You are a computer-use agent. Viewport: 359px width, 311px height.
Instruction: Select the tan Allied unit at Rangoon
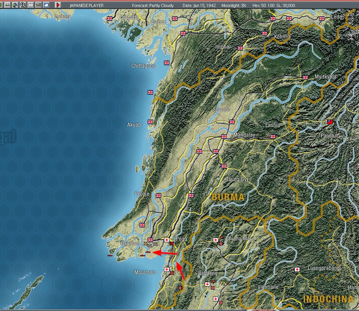coord(145,244)
